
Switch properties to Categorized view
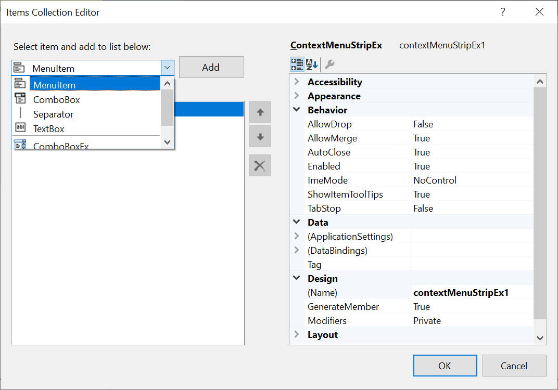297,64
